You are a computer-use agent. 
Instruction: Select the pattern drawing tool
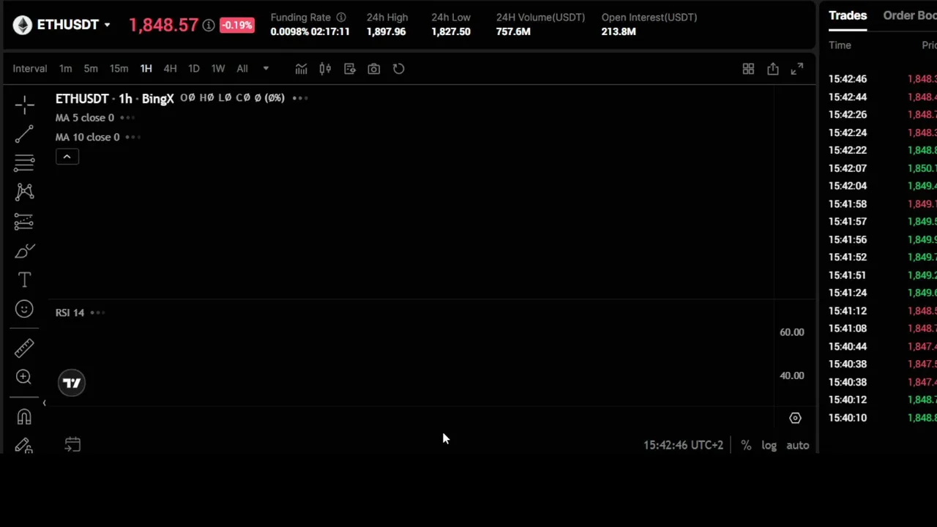(x=24, y=192)
